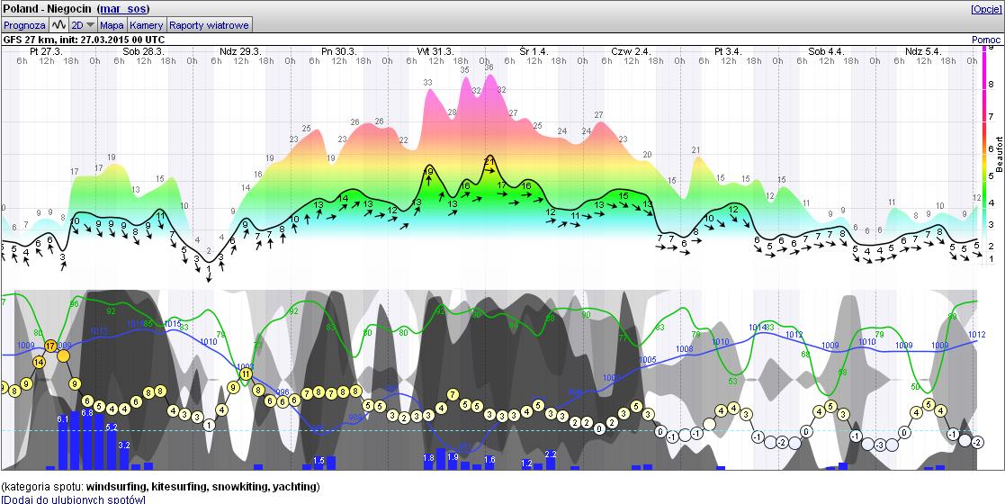Click the mar_sos user link

(123, 9)
